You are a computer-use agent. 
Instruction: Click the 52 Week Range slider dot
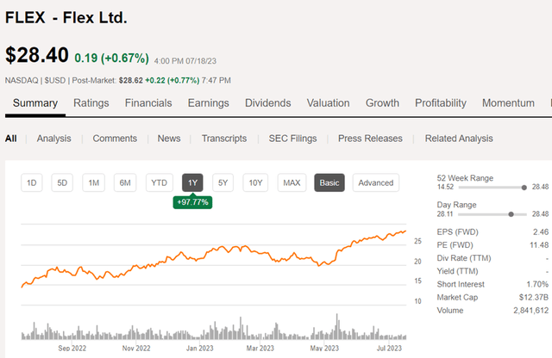click(524, 188)
